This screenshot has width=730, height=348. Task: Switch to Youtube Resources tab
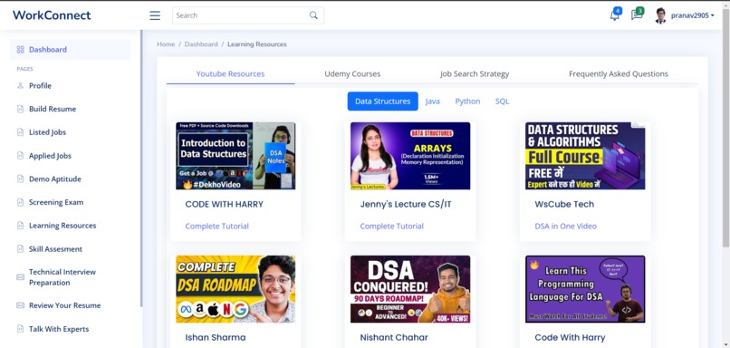(230, 73)
